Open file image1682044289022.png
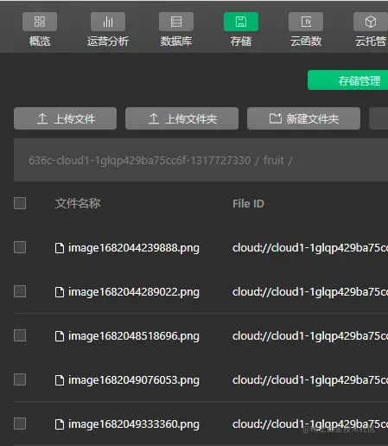The height and width of the screenshot is (446, 388). click(134, 292)
